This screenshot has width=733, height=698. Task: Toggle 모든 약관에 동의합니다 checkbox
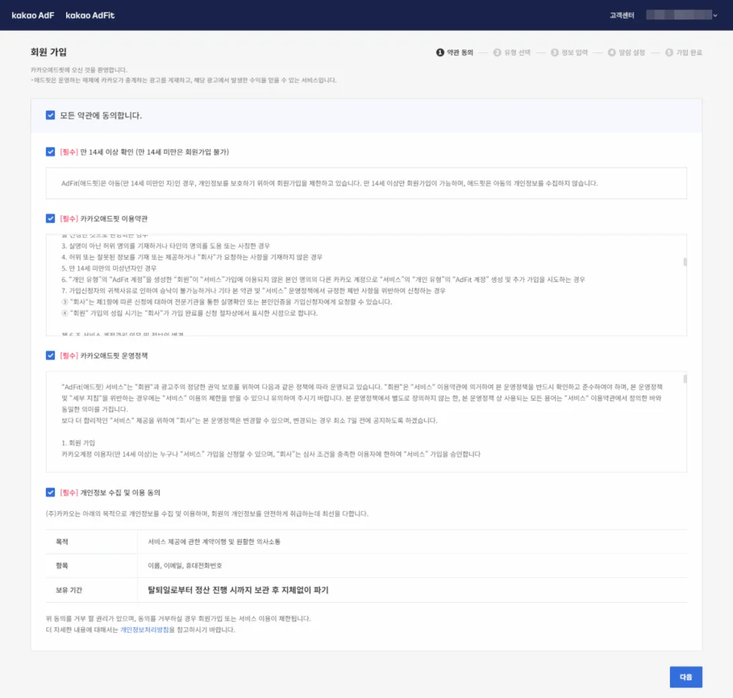pyautogui.click(x=50, y=115)
